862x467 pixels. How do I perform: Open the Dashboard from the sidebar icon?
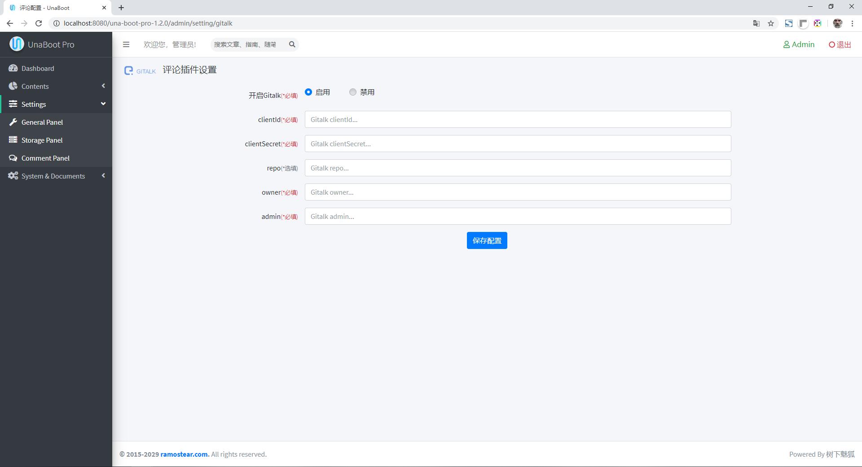coord(13,68)
